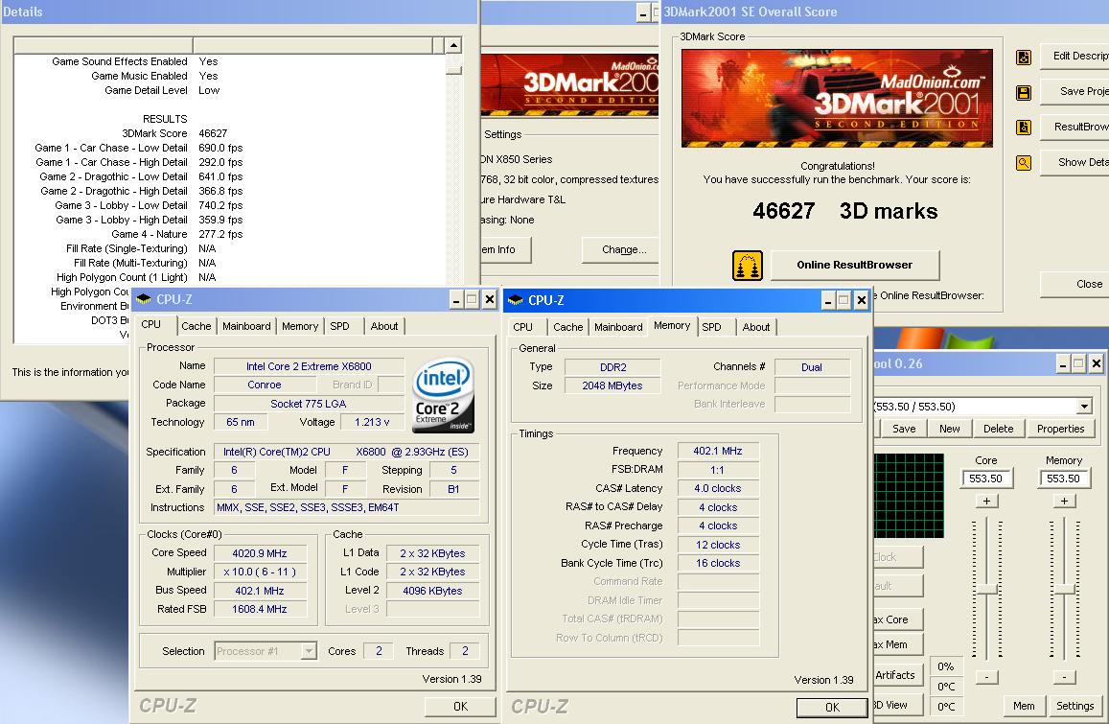Select Mainboard tab in right CPU-Z window

618,327
